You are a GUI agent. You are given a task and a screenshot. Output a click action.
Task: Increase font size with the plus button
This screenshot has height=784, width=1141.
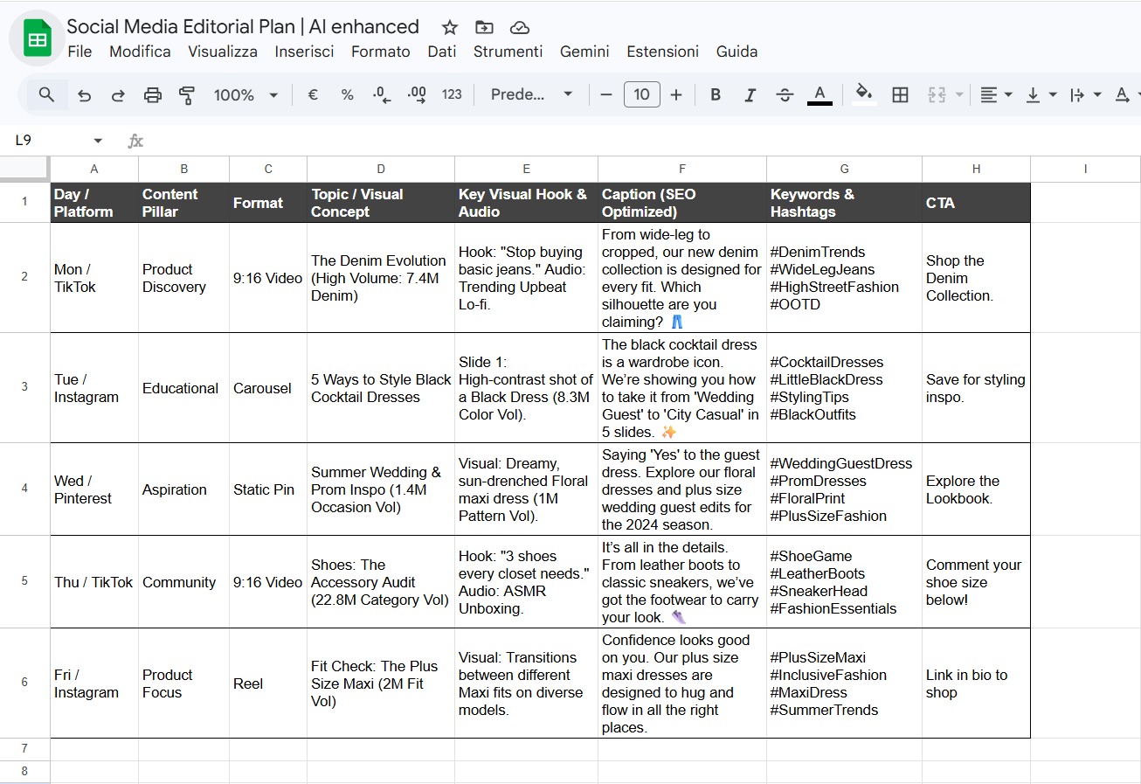tap(674, 94)
